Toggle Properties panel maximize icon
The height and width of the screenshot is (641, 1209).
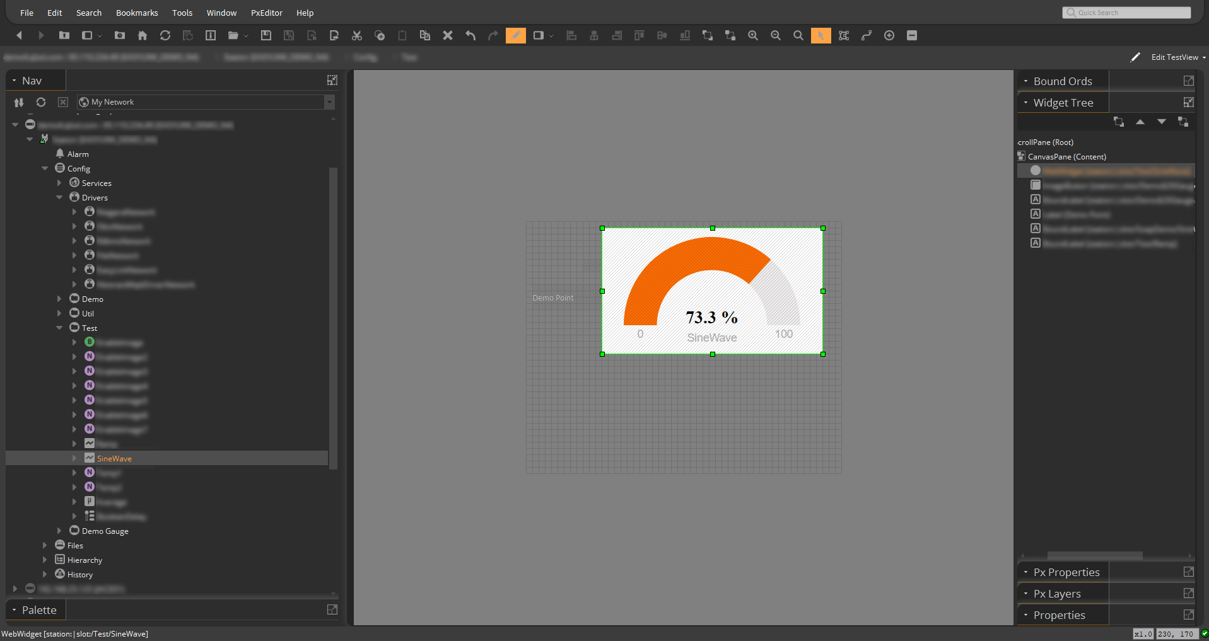point(1189,615)
